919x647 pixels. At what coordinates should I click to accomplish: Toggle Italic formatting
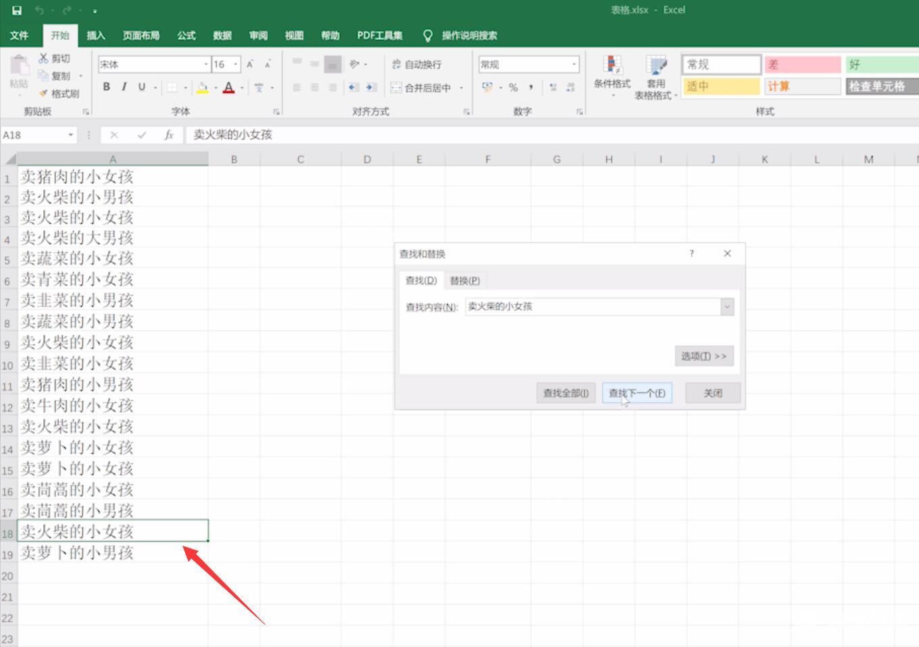click(124, 87)
